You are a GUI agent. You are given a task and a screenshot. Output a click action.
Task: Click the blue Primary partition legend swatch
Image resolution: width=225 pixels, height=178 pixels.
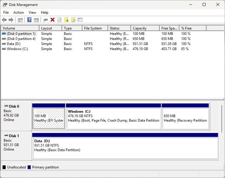(29, 167)
